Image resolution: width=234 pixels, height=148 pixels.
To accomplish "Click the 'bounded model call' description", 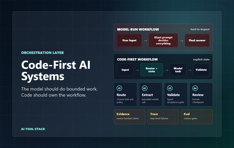I will pyautogui.click(x=150, y=101).
